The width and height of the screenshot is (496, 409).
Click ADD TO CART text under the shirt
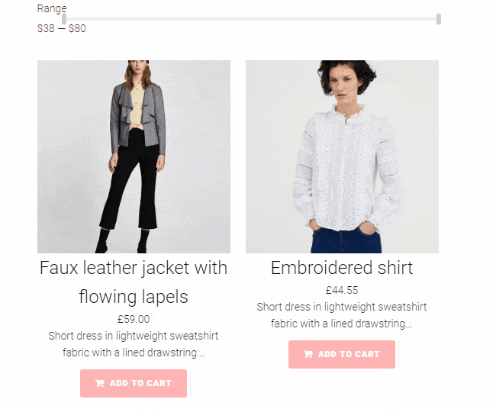(x=349, y=354)
